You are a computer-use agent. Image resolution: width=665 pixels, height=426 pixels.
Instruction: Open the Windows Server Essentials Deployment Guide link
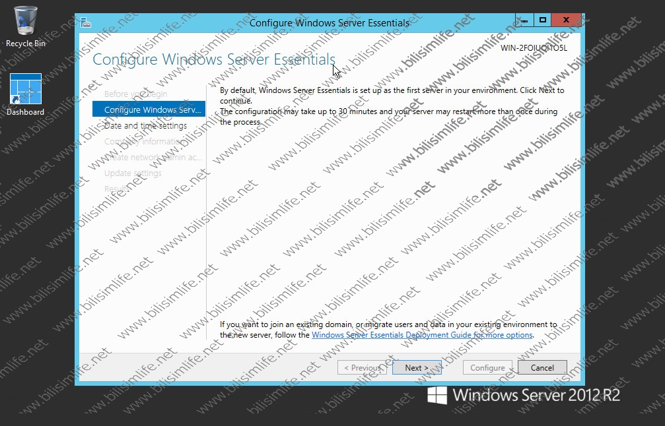click(x=422, y=335)
